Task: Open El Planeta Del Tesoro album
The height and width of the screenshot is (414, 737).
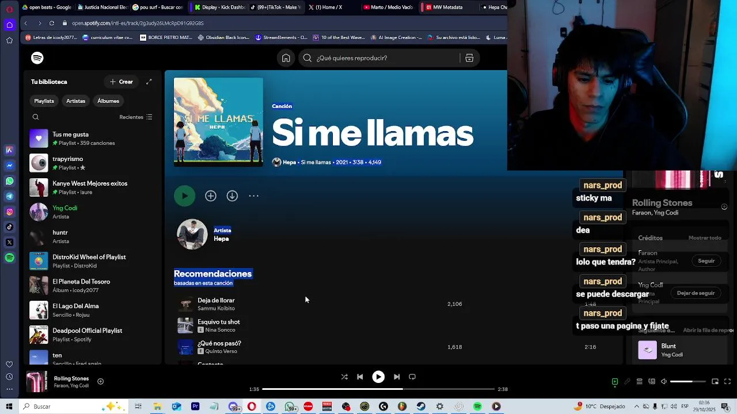Action: coord(92,286)
